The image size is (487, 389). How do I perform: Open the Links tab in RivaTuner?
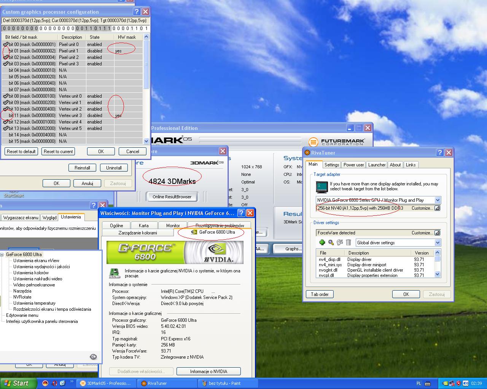(411, 165)
